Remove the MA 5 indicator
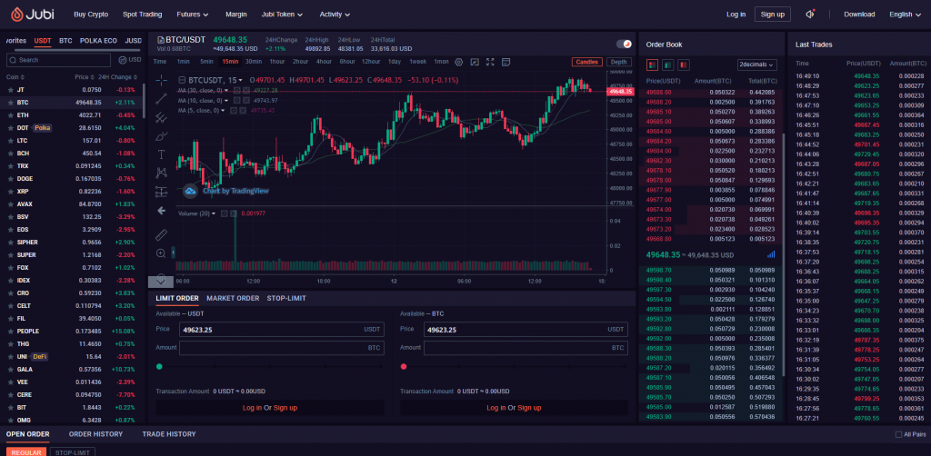 [x=244, y=110]
